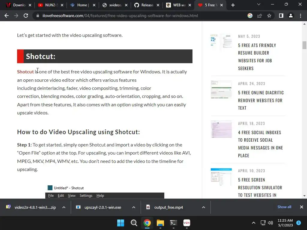Image resolution: width=307 pixels, height=230 pixels.
Task: Click the page vertical scrollbar thumb
Action: [x=304, y=45]
